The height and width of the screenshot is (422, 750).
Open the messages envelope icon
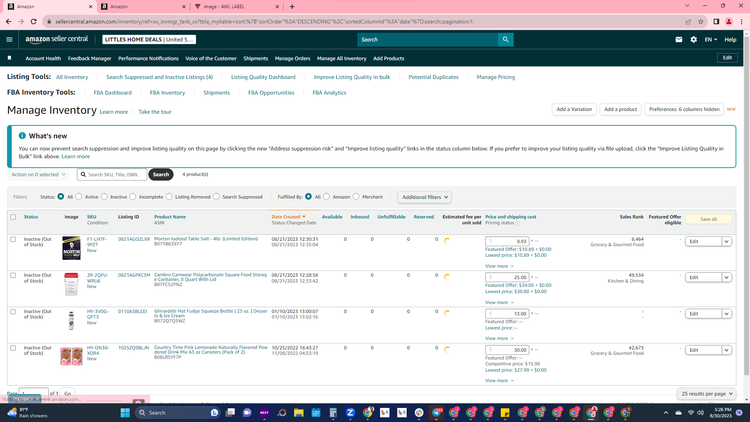point(679,39)
